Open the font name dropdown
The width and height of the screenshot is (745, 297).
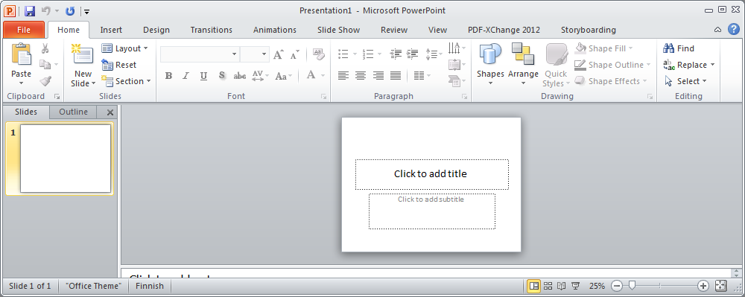pyautogui.click(x=234, y=54)
